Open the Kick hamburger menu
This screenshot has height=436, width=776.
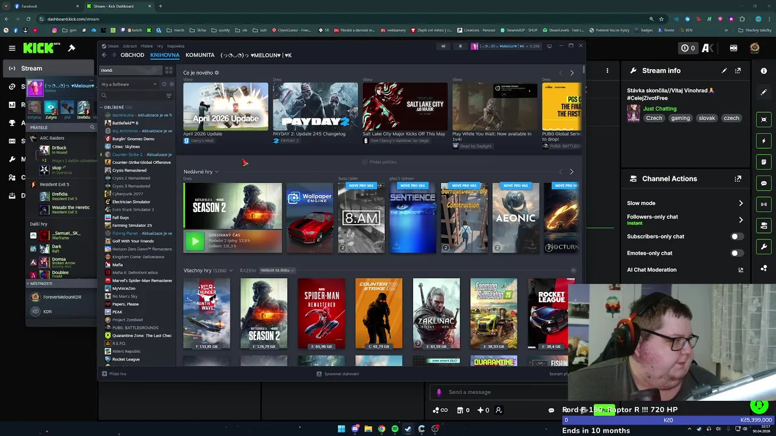12,48
